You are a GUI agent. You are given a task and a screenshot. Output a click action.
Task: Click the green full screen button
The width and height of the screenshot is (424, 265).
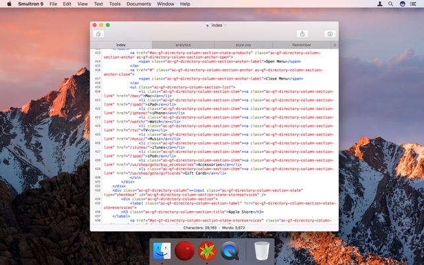tap(107, 25)
